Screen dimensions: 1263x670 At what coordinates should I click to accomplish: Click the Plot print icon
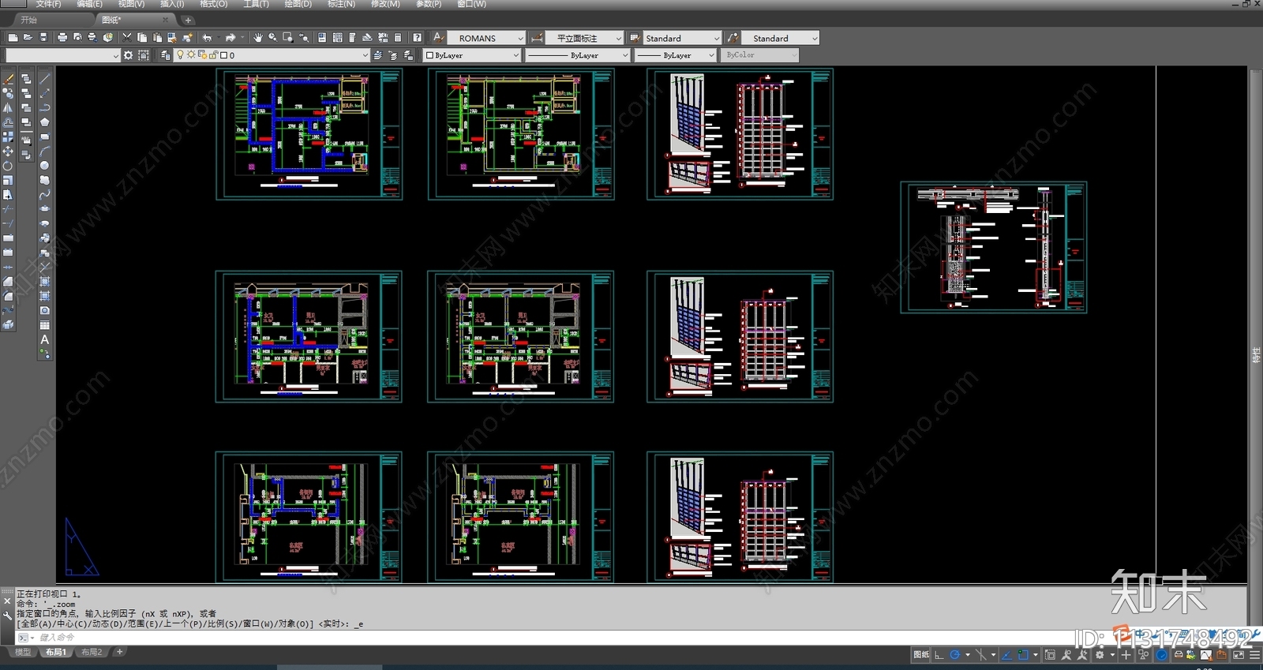62,38
